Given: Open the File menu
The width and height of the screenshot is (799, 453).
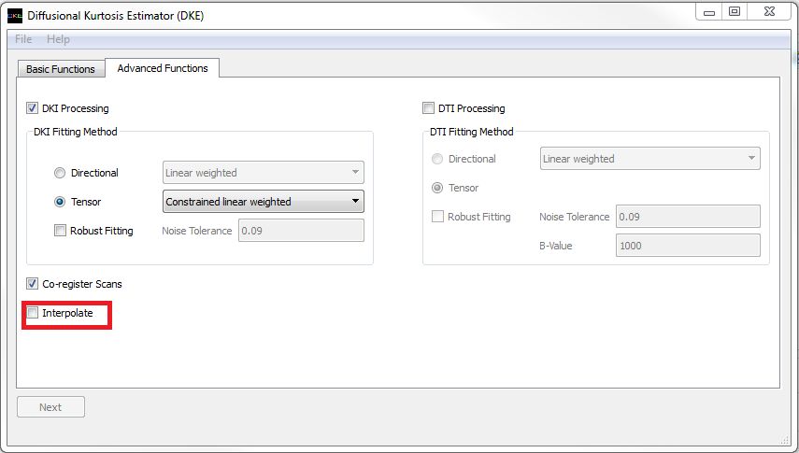Looking at the screenshot, I should tap(23, 39).
